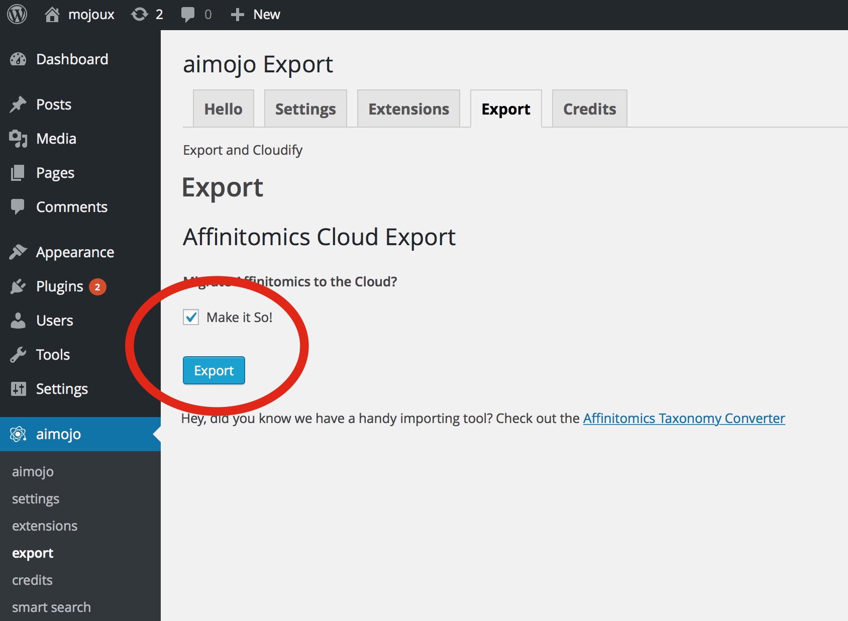This screenshot has width=848, height=621.
Task: Open the extensions submenu link
Action: [45, 526]
